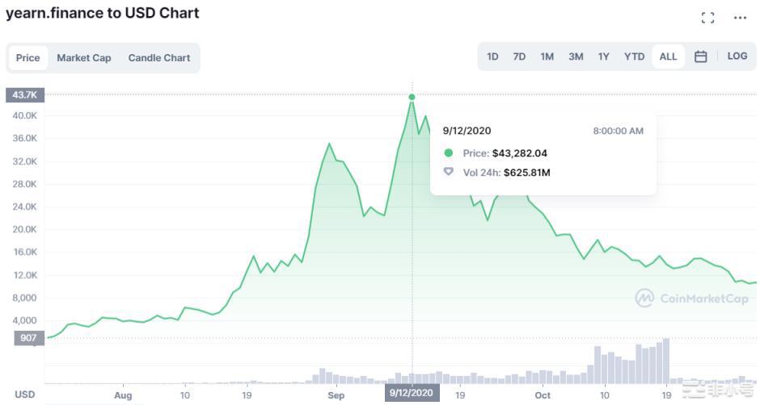Image resolution: width=760 pixels, height=405 pixels.
Task: Click the Vol 24h legend icon
Action: (449, 172)
